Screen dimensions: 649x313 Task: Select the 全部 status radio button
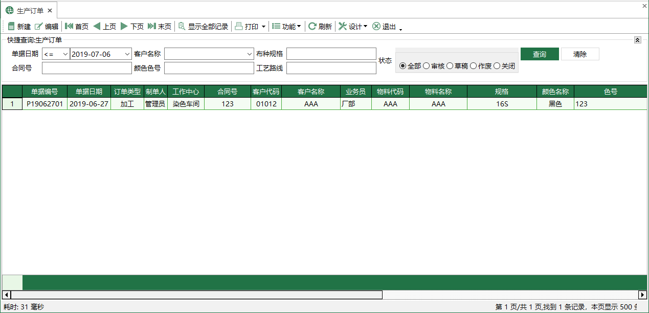click(402, 66)
